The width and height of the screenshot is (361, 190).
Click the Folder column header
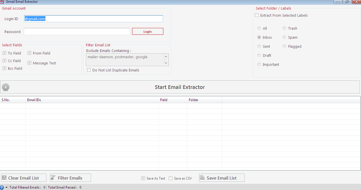(x=205, y=100)
